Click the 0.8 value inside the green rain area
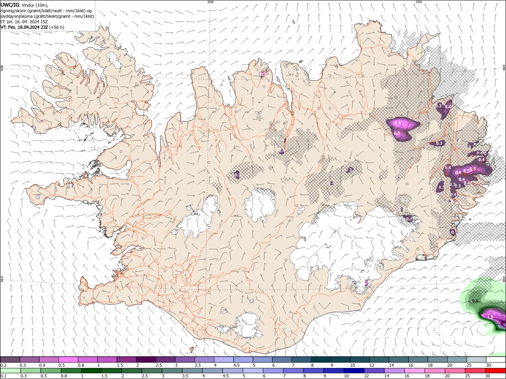The image size is (506, 379). (x=475, y=301)
